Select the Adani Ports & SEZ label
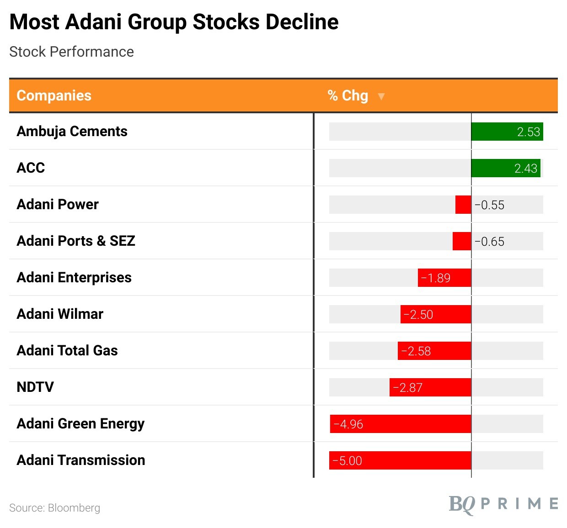The image size is (567, 528). coord(76,241)
